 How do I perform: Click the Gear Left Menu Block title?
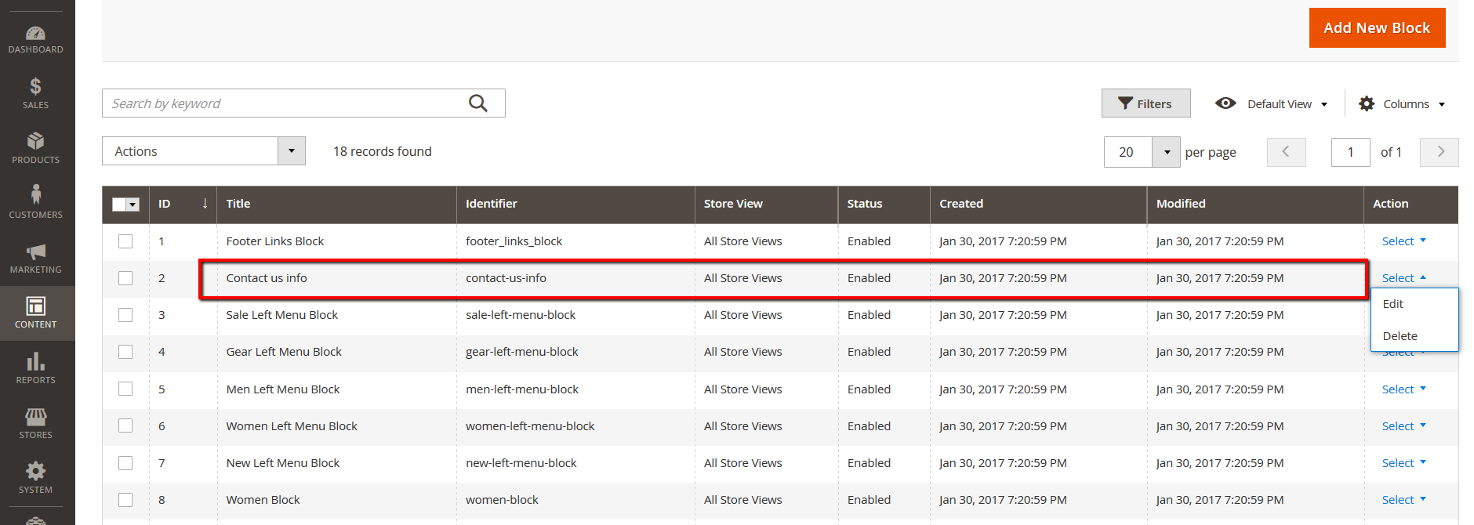click(x=284, y=352)
